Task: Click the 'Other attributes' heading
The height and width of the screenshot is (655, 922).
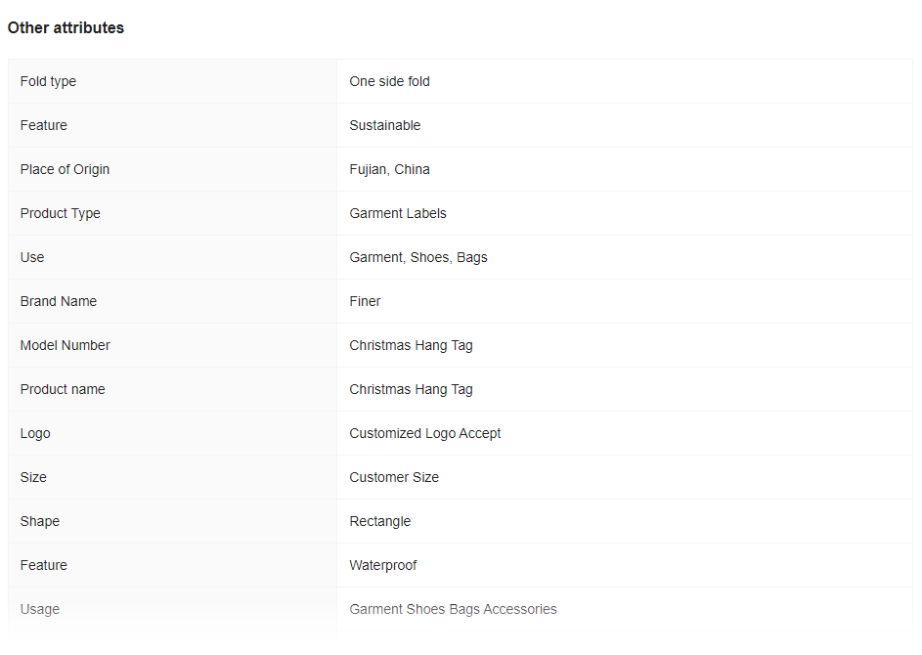Action: click(x=66, y=27)
